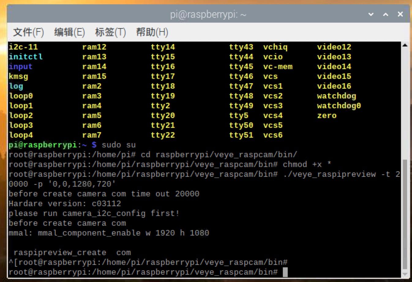Close the pi@raspberrypi terminal window

tap(400, 14)
